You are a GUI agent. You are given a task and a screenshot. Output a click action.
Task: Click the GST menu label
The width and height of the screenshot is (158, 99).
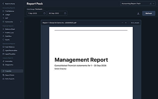tap(7, 18)
